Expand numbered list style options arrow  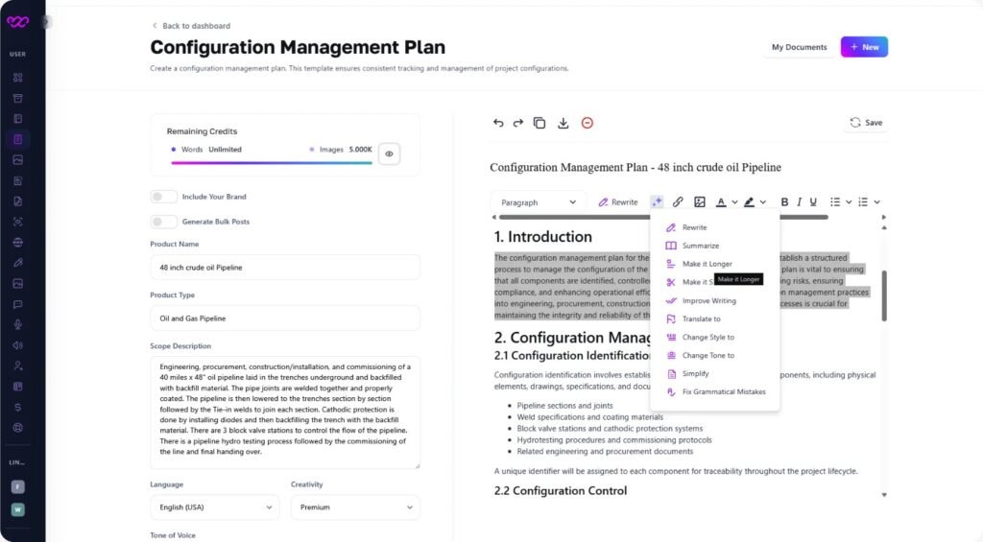(877, 202)
